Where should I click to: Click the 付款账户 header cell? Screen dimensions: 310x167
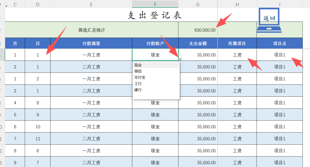(155, 44)
